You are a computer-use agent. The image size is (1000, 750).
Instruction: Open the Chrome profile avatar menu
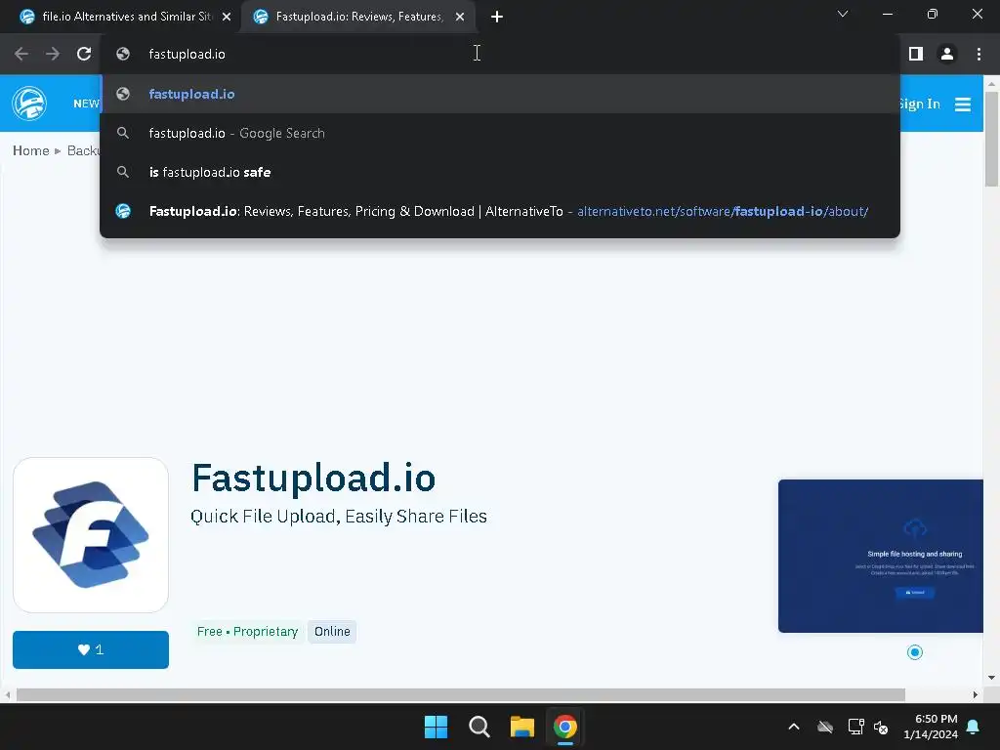[947, 55]
